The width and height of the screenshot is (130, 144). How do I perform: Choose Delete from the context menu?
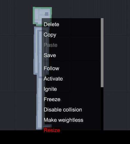(52, 24)
